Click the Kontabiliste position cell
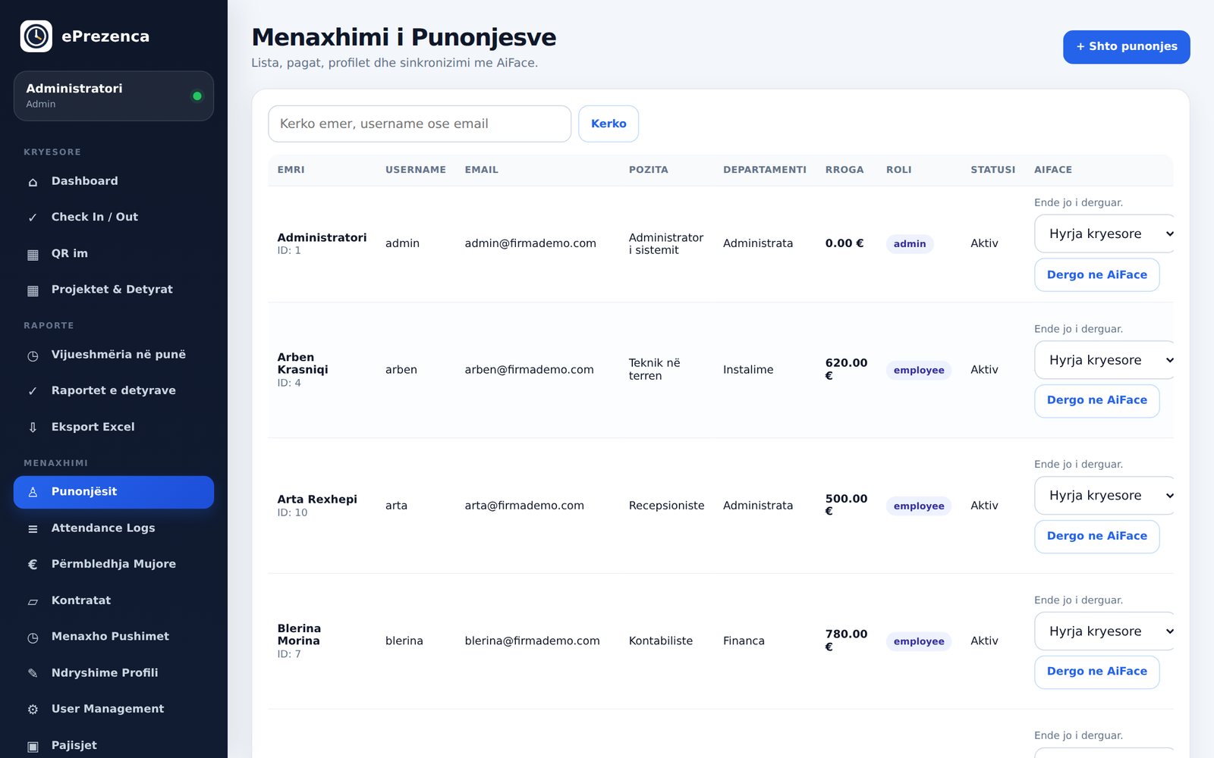1214x758 pixels. click(661, 641)
